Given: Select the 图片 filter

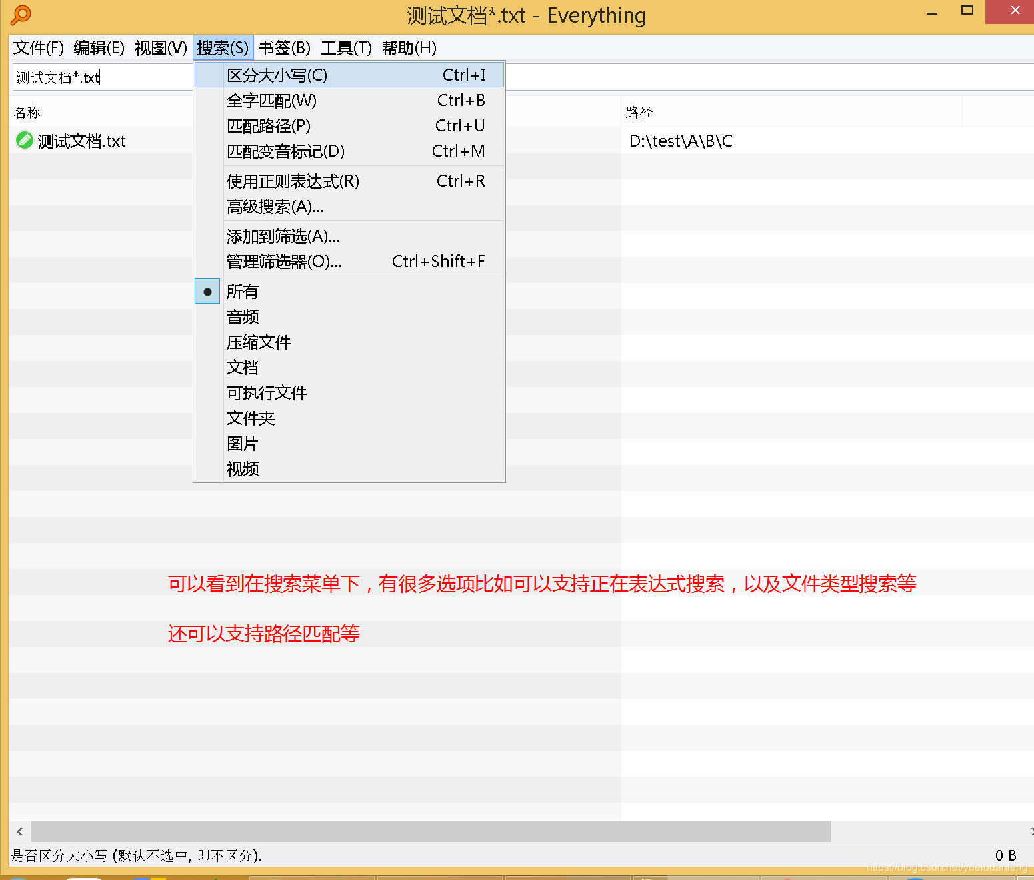Looking at the screenshot, I should pyautogui.click(x=349, y=444).
